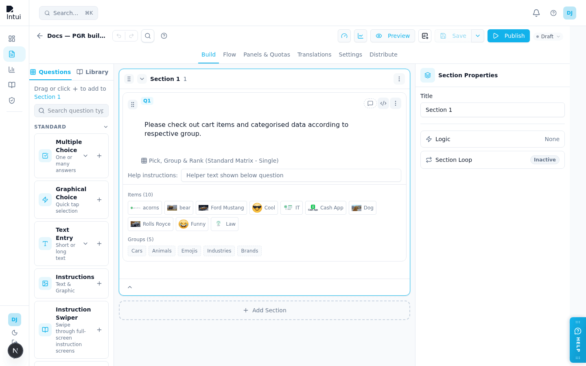Image resolution: width=586 pixels, height=366 pixels.
Task: Switch to Build tab
Action: (208, 54)
